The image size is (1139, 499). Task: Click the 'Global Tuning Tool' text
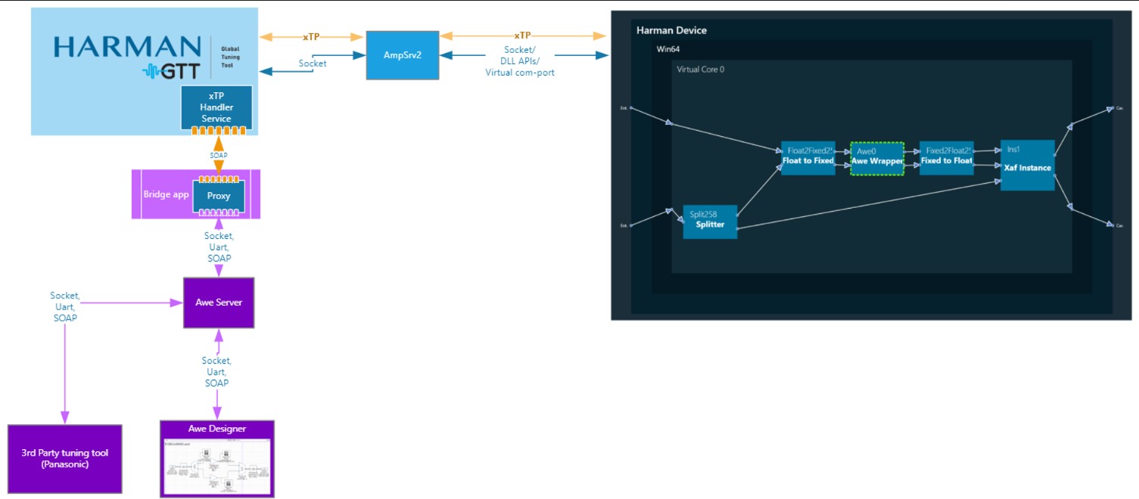[230, 57]
